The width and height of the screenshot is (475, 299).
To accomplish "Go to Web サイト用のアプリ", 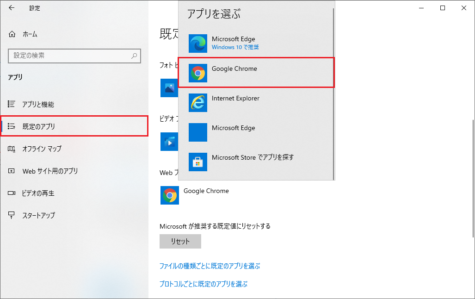I will click(x=50, y=171).
